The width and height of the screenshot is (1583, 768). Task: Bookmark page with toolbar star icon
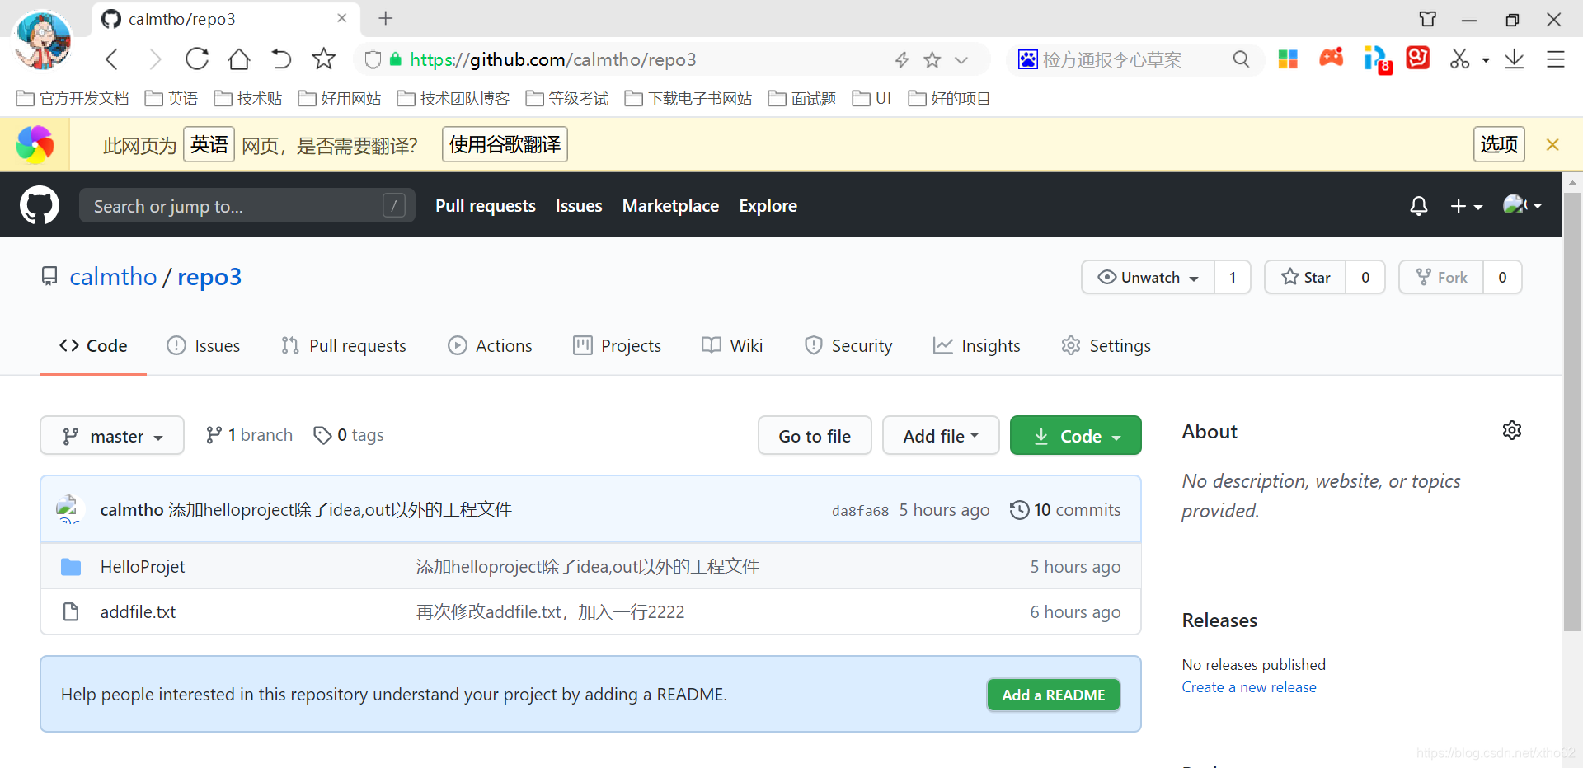pos(323,59)
